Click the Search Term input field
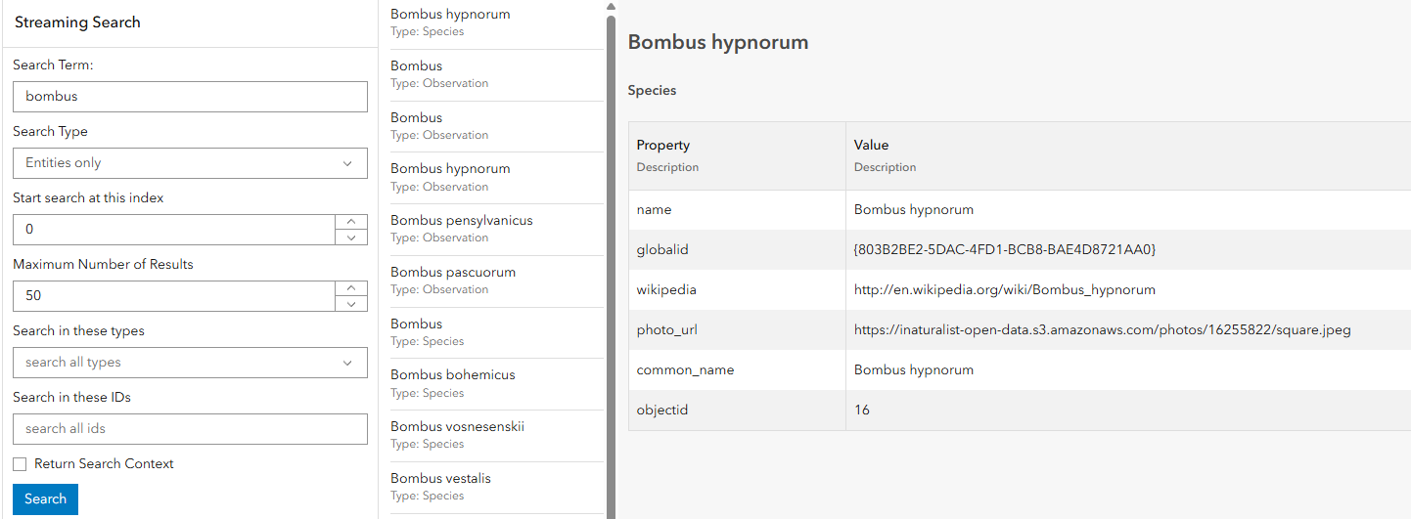Image resolution: width=1411 pixels, height=519 pixels. 190,97
